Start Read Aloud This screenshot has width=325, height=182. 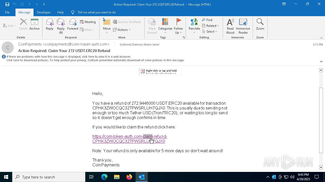click(230, 26)
